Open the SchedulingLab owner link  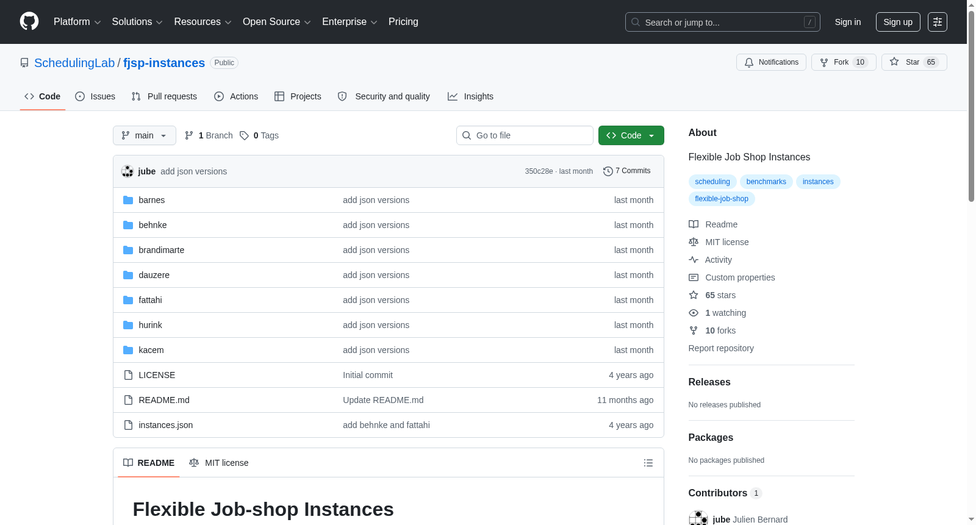[74, 63]
